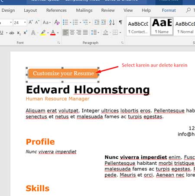Shrink font size with smaller A icon
The height and width of the screenshot is (196, 195).
coord(37,22)
